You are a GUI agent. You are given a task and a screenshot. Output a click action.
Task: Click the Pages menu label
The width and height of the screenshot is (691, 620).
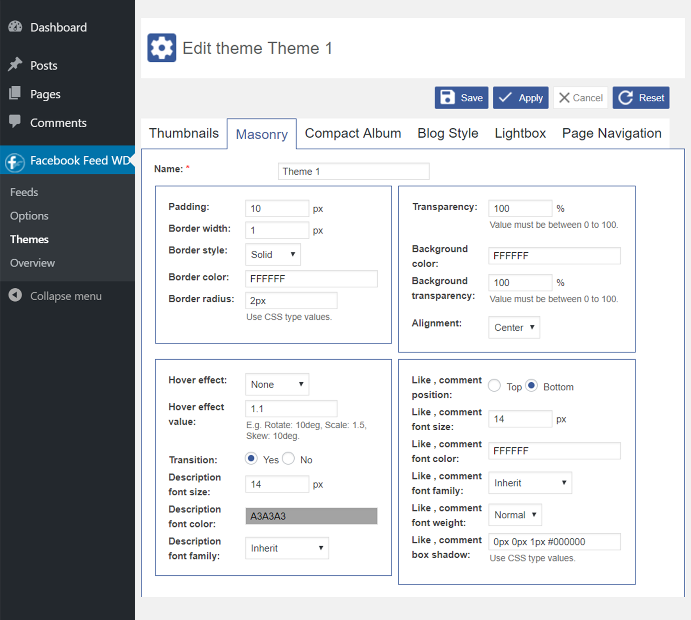coord(45,94)
